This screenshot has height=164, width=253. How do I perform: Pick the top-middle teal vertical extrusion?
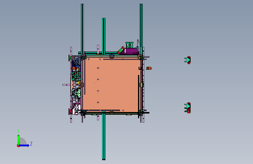click(x=104, y=36)
